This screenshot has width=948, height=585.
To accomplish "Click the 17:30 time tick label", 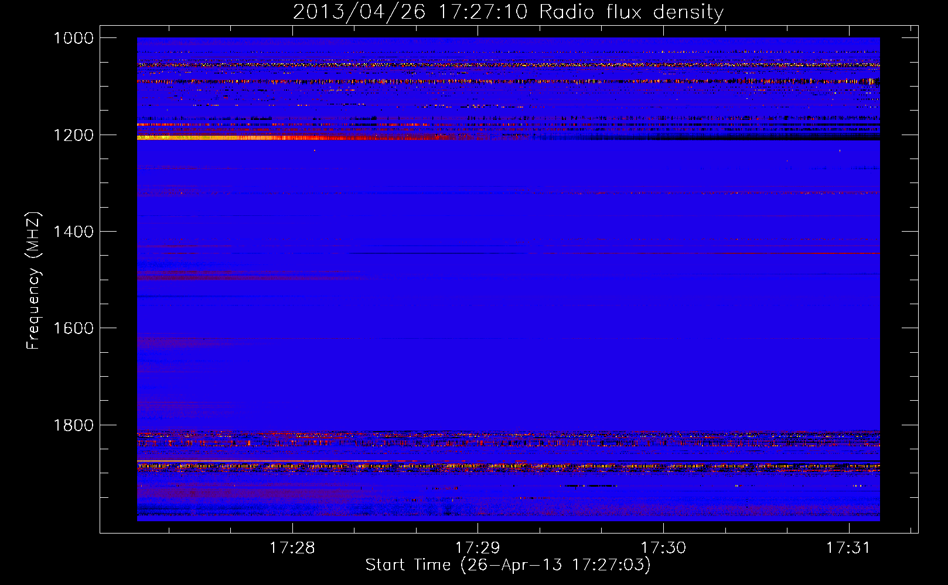I will point(663,548).
